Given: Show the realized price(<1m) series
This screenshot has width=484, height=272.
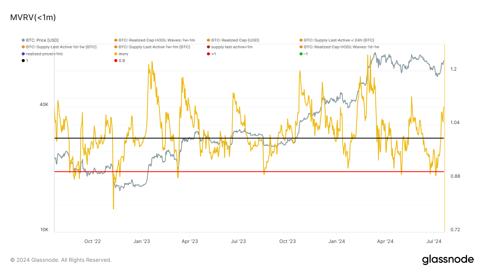Looking at the screenshot, I should coord(42,54).
